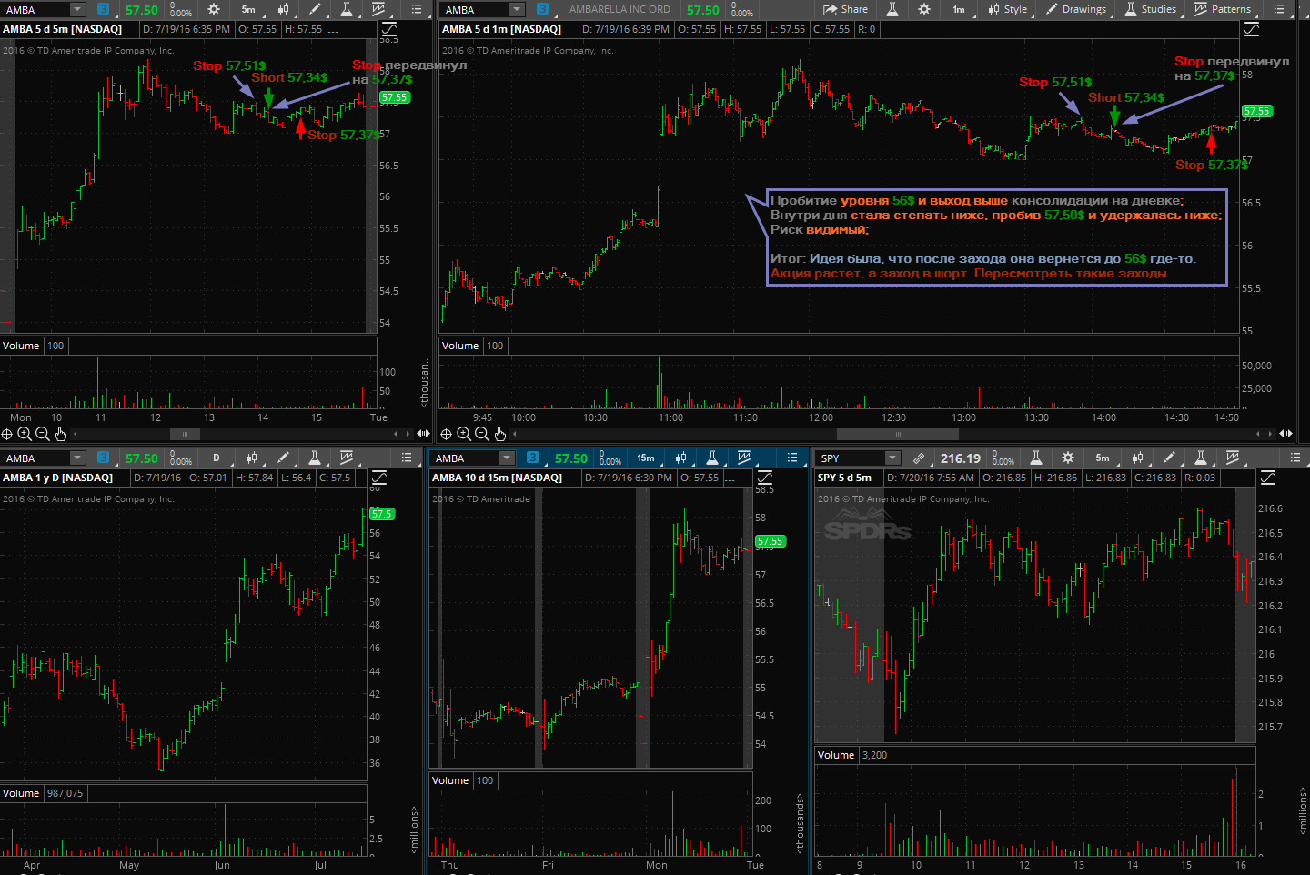Change D timeframe in AMBA daily chart
The height and width of the screenshot is (875, 1310).
(217, 458)
